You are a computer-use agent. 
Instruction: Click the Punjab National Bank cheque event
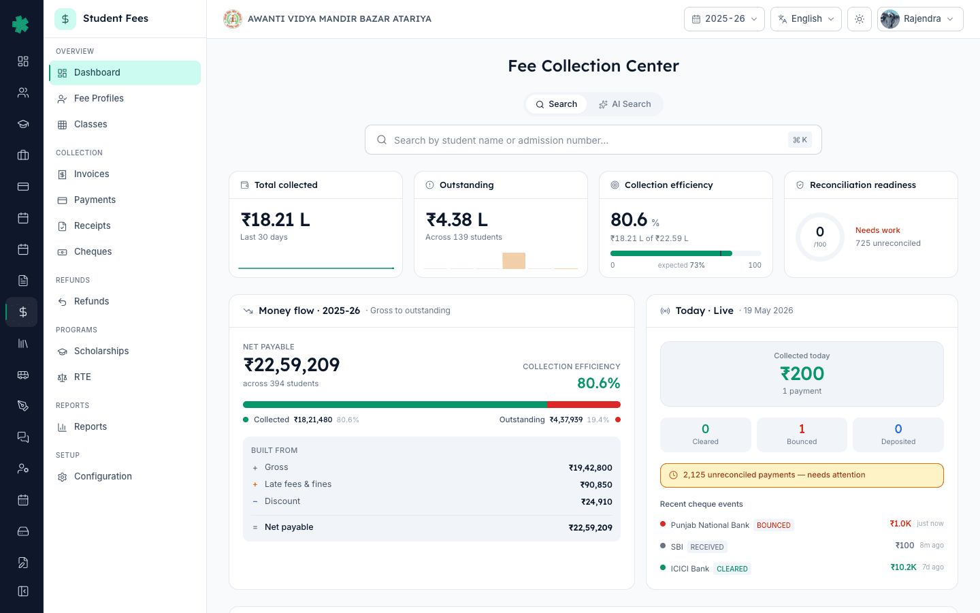pos(802,524)
